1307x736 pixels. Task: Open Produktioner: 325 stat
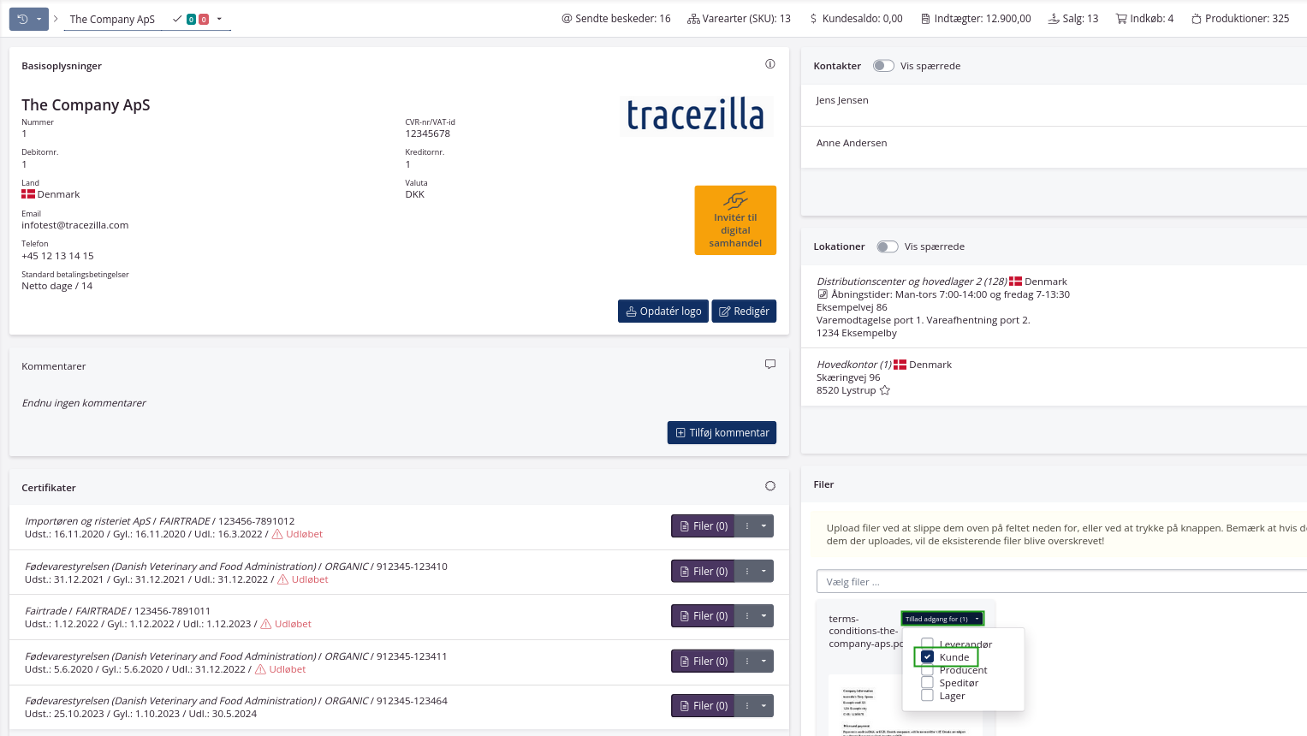click(x=1239, y=19)
